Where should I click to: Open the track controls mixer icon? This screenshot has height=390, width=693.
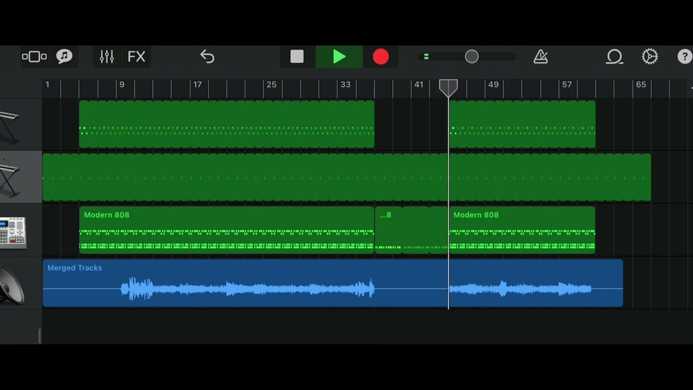pos(107,57)
